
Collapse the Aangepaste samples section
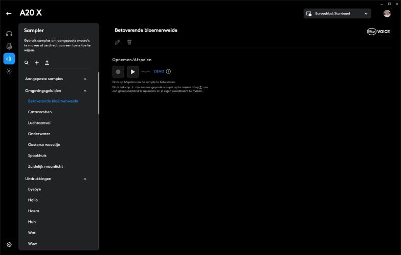[x=85, y=79]
